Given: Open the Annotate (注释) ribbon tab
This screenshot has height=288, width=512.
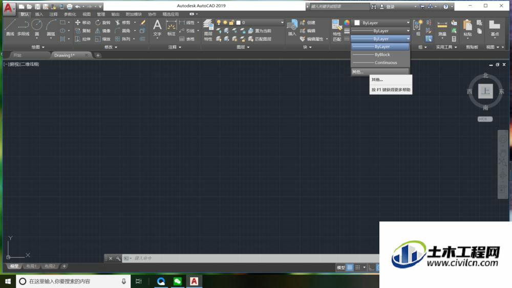Looking at the screenshot, I should (x=53, y=14).
